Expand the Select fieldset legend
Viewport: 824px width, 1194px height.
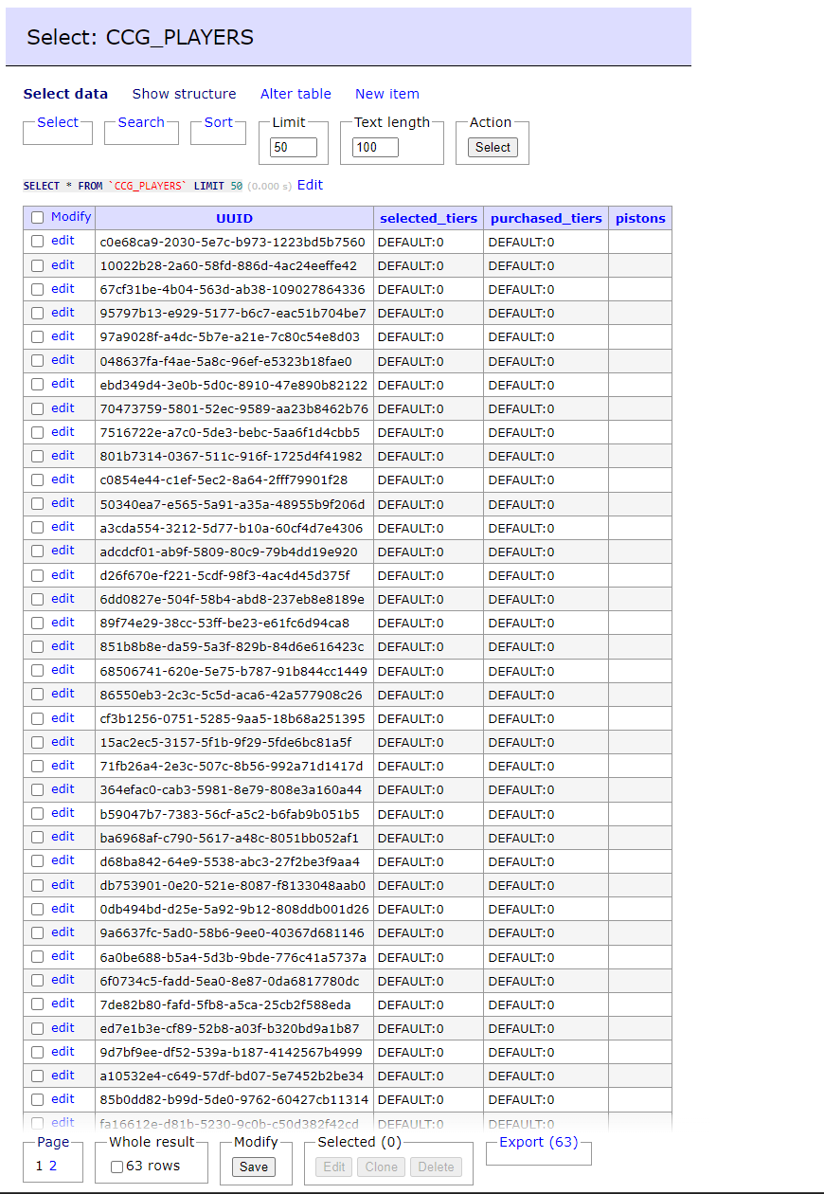58,122
